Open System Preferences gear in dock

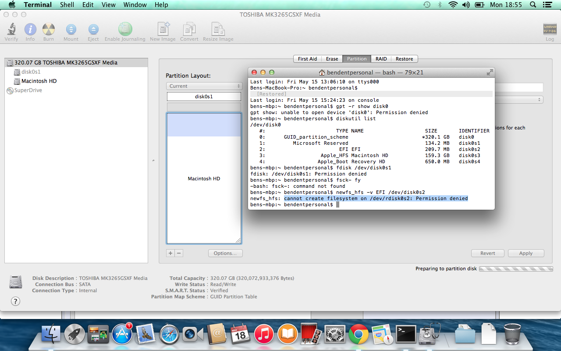[335, 335]
